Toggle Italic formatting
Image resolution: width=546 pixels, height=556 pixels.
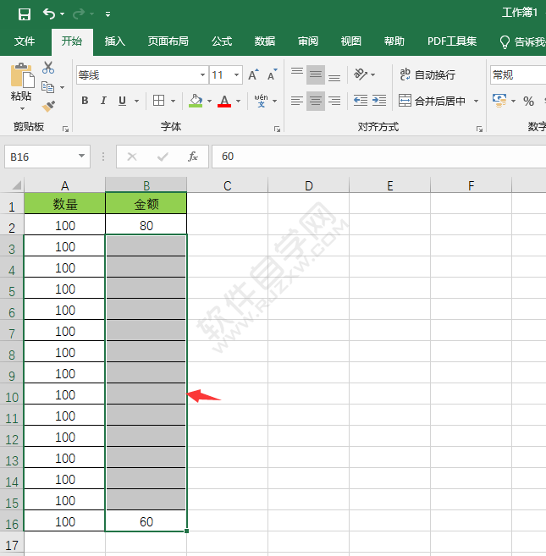[103, 101]
